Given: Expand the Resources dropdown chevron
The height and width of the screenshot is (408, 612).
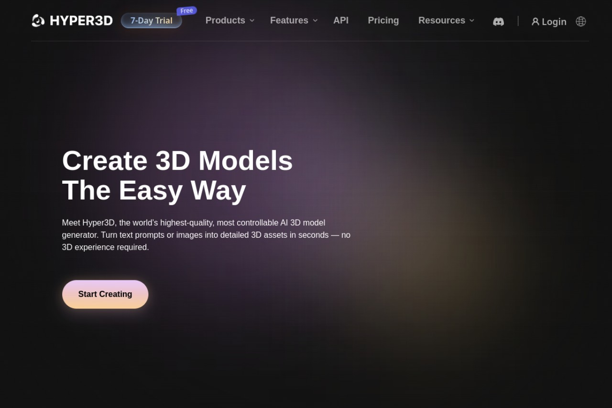Looking at the screenshot, I should pos(472,21).
